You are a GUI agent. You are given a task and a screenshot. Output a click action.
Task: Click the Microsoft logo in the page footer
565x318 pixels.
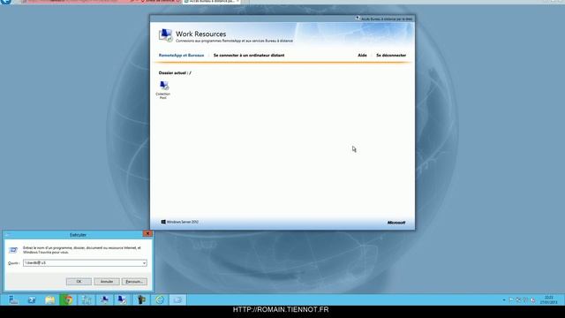[396, 223]
